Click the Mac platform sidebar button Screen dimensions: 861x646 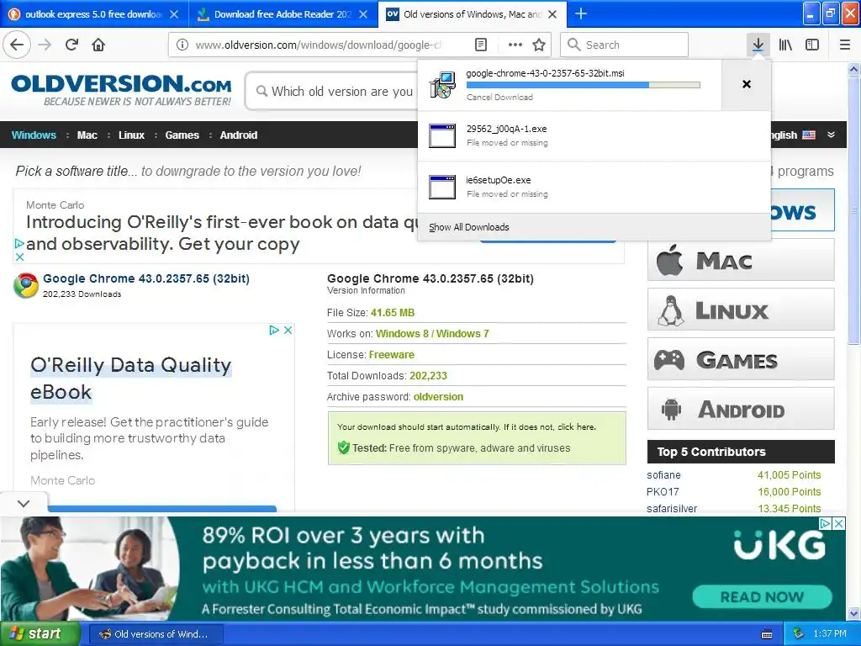(x=741, y=260)
